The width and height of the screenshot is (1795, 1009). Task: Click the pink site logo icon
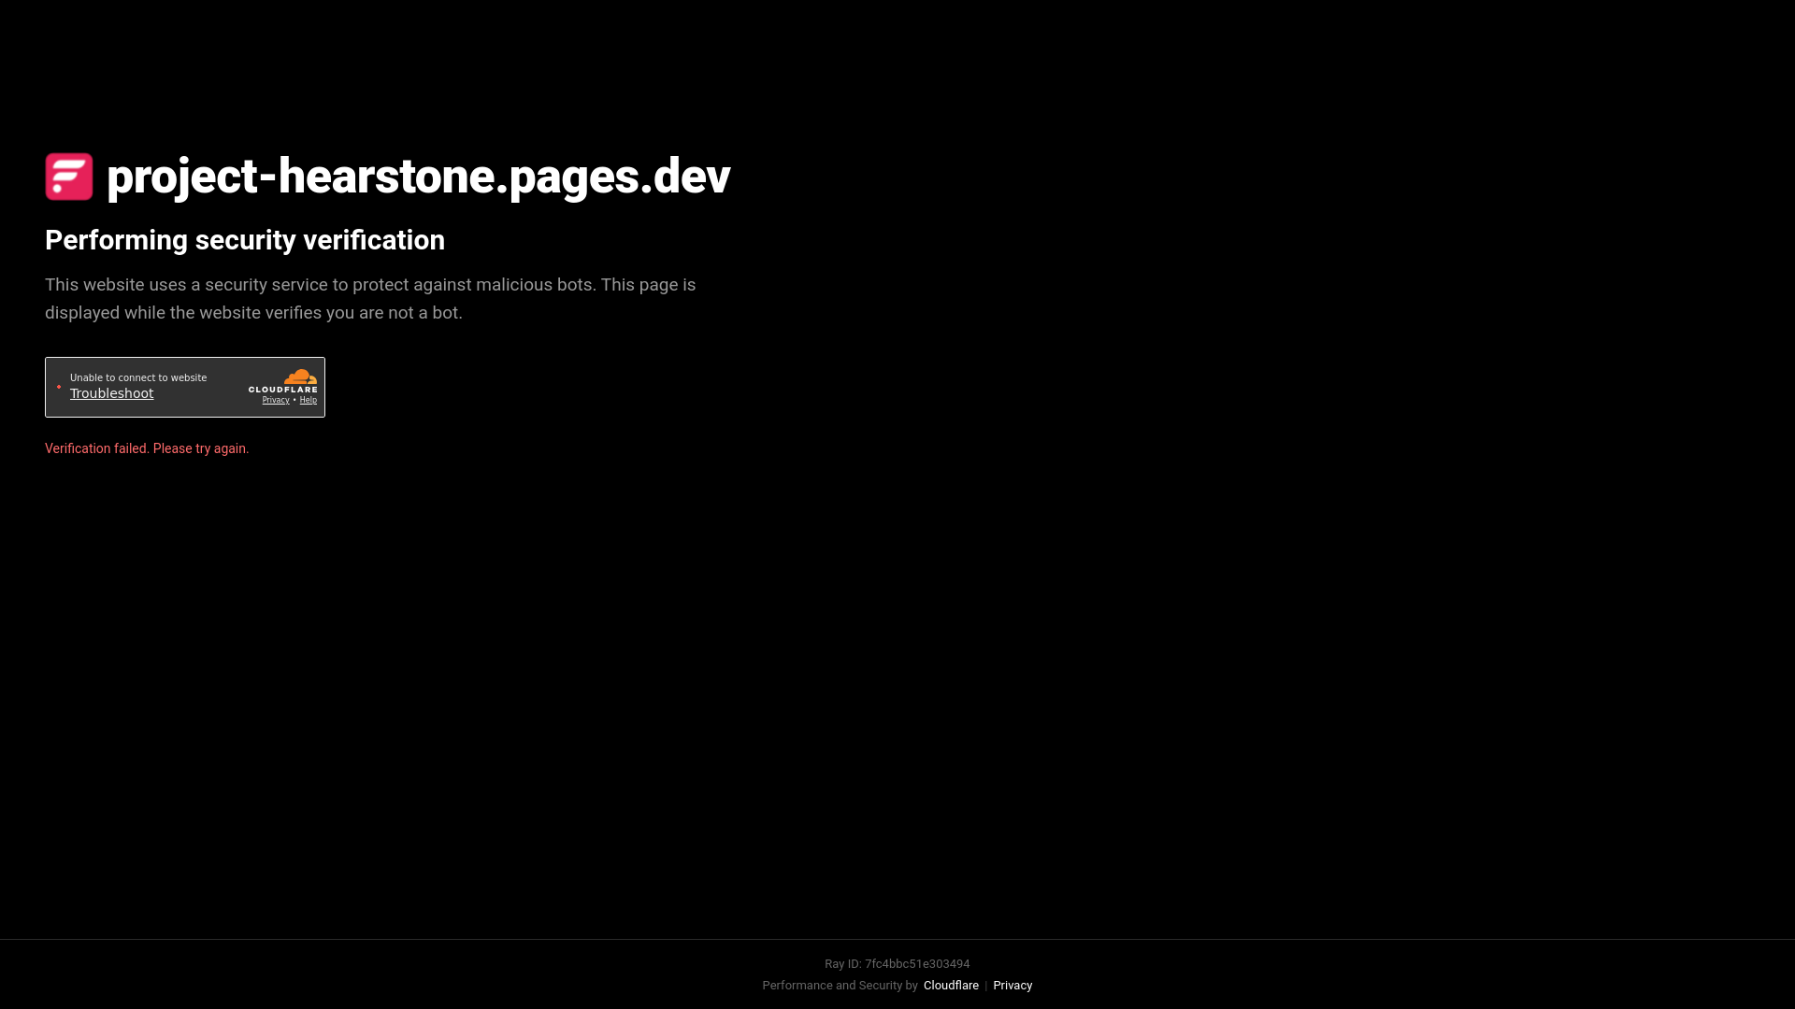69,177
